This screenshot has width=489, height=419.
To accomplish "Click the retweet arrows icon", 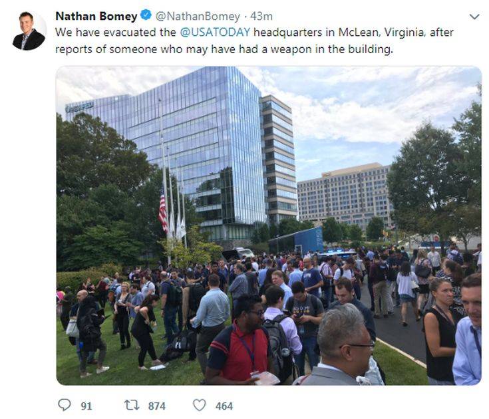I will point(132,405).
